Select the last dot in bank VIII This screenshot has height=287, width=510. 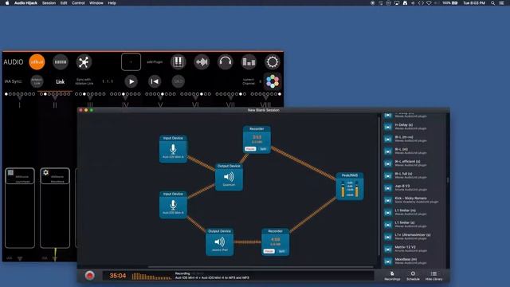click(x=280, y=94)
